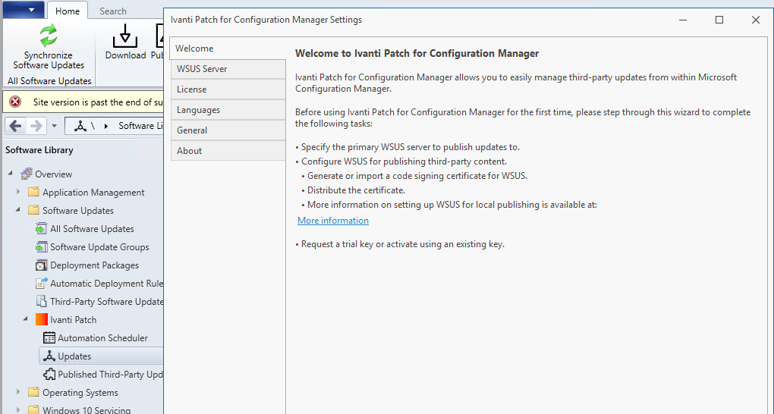
Task: Switch to the WSUS Server tab
Action: [202, 69]
